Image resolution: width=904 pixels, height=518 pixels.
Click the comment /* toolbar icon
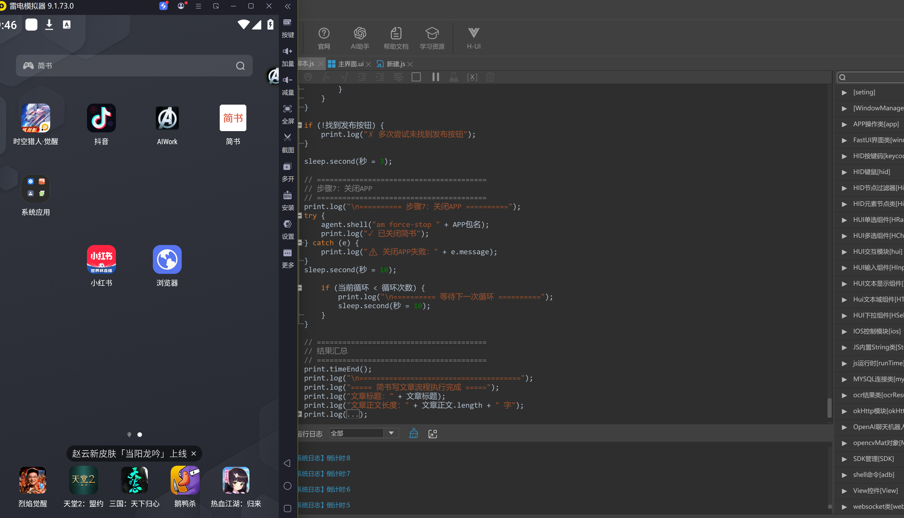pyautogui.click(x=326, y=77)
